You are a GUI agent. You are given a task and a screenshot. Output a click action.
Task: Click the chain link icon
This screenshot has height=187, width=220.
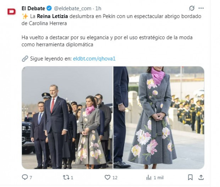click(x=25, y=59)
